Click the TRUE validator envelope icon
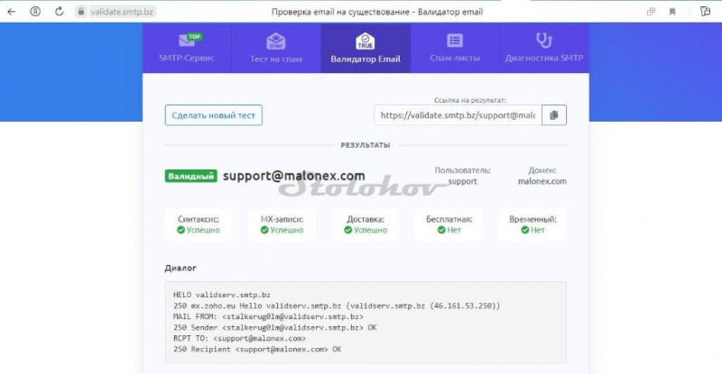This screenshot has width=722, height=374. tap(366, 41)
